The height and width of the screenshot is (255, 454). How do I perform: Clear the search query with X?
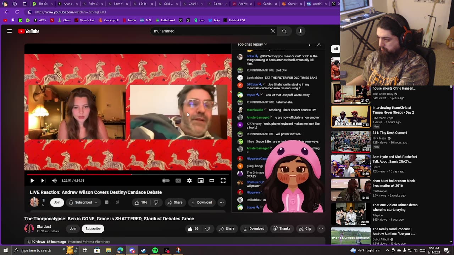(x=273, y=31)
